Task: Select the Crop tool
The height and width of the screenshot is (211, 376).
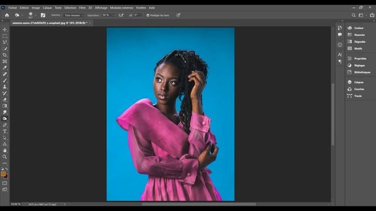Action: coord(5,55)
